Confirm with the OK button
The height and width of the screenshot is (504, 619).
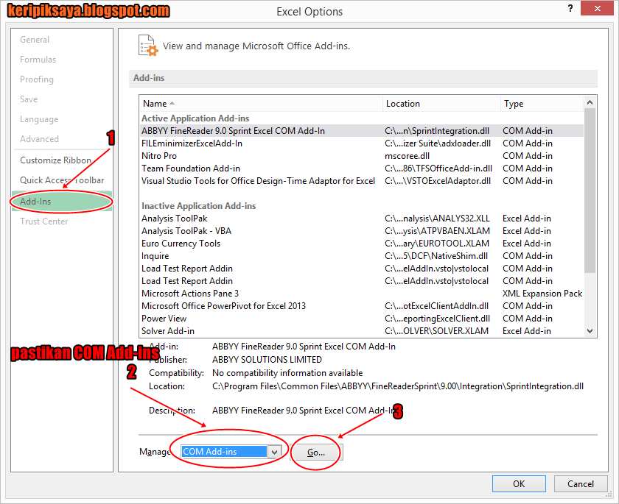coord(519,484)
